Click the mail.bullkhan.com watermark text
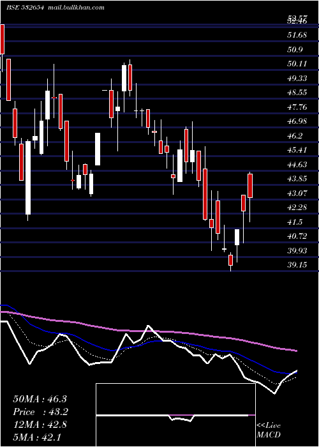This screenshot has width=319, height=447. (x=75, y=8)
